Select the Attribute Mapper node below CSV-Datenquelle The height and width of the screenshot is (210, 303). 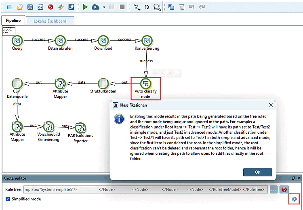point(17,127)
